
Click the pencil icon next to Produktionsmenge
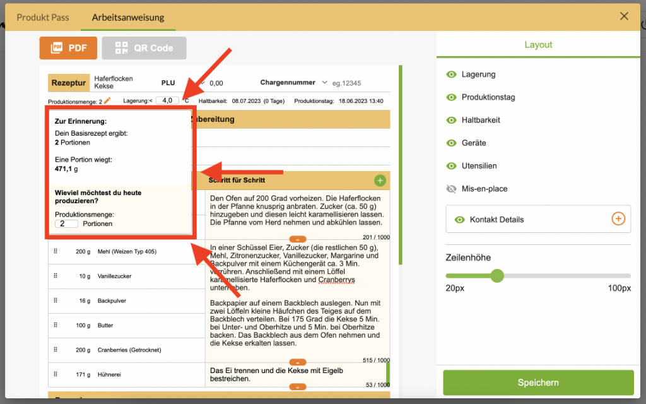[x=107, y=100]
